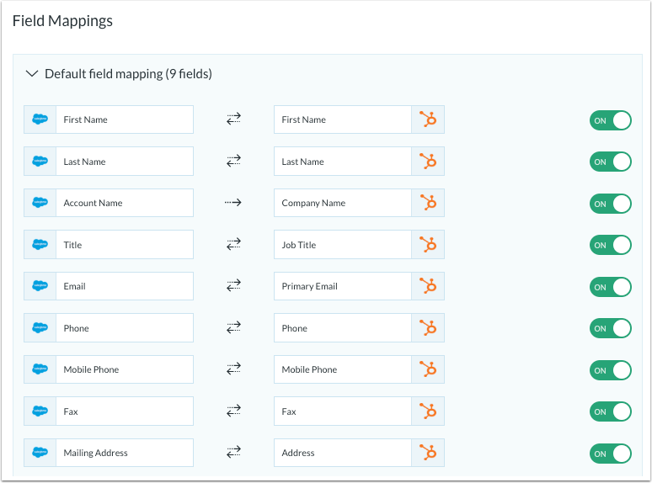Select the Mailing Address field box
This screenshot has height=483, width=652.
pyautogui.click(x=125, y=453)
